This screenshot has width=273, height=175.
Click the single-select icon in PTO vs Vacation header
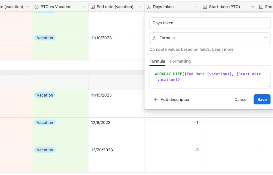click(37, 7)
